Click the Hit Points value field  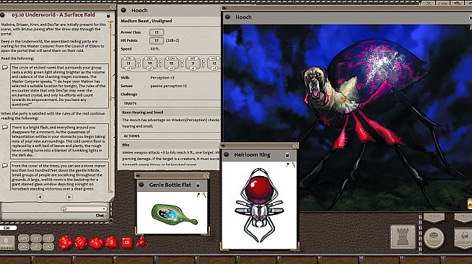(157, 40)
